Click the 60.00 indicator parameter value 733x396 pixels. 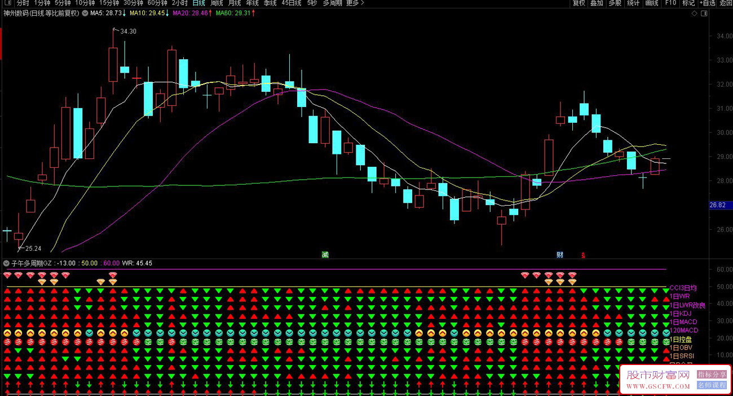(111, 263)
